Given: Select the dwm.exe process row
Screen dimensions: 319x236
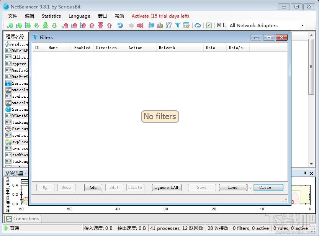Looking at the screenshot, I should tap(17, 148).
